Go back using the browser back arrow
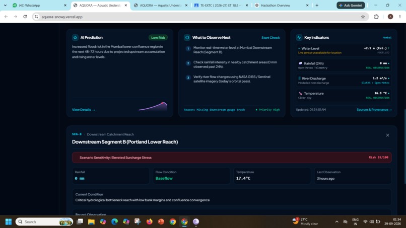The height and width of the screenshot is (228, 406). point(6,17)
